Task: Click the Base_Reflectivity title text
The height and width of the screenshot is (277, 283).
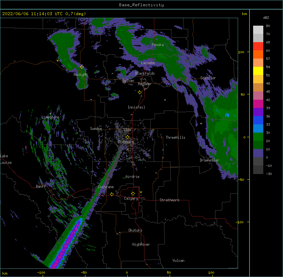Action: [141, 5]
